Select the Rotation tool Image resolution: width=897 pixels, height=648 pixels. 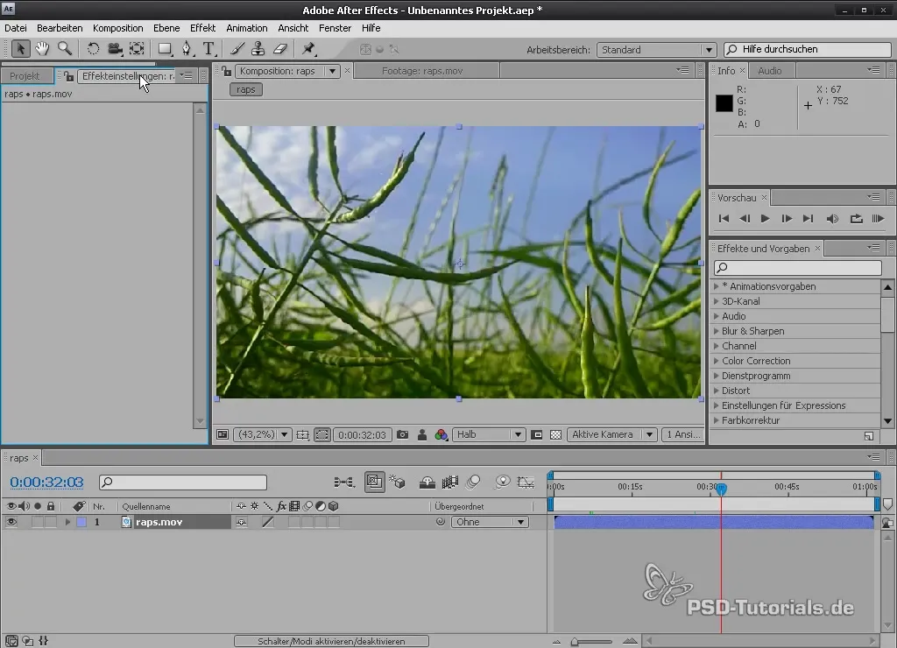point(93,49)
